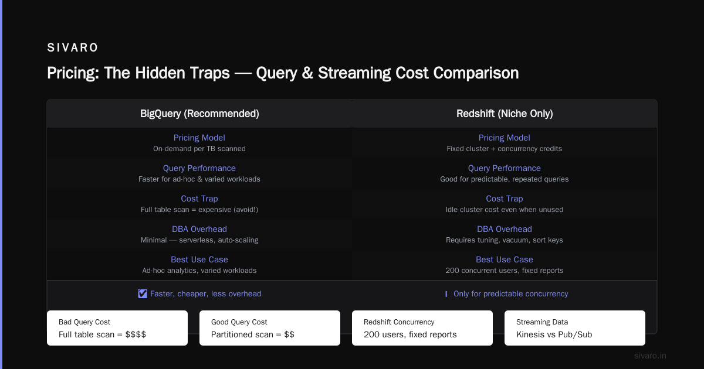Click Best Use Case label in Redshift column
The height and width of the screenshot is (369, 704).
point(505,259)
